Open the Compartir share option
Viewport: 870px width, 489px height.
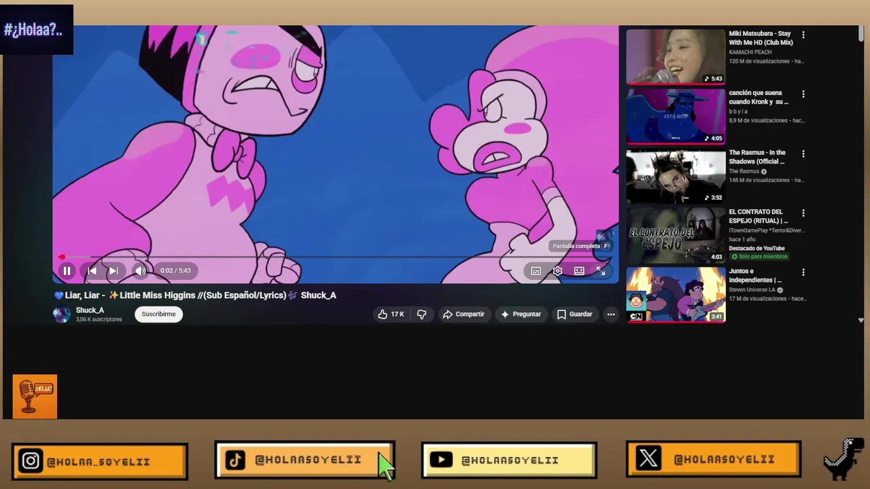tap(464, 314)
